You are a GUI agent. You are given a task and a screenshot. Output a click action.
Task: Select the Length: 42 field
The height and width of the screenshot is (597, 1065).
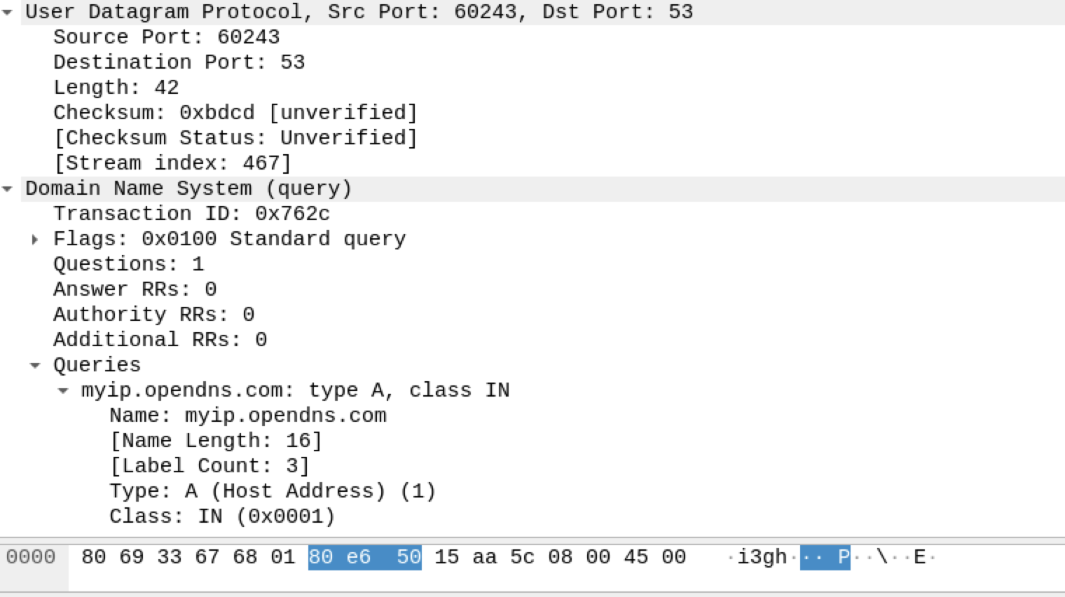tap(116, 88)
